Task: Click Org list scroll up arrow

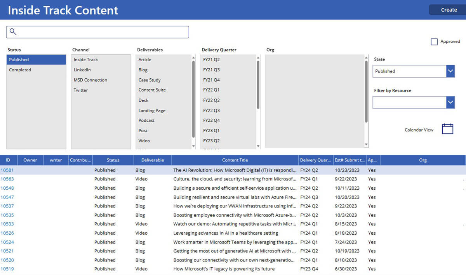Action: (366, 57)
